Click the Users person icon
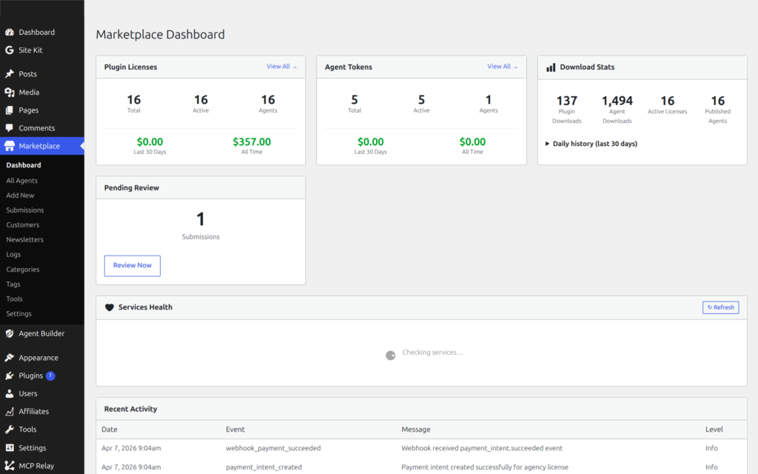The width and height of the screenshot is (758, 474). click(9, 394)
